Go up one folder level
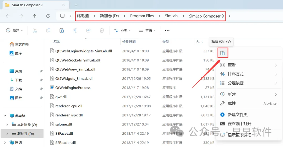The width and height of the screenshot is (283, 147). pos(34,16)
